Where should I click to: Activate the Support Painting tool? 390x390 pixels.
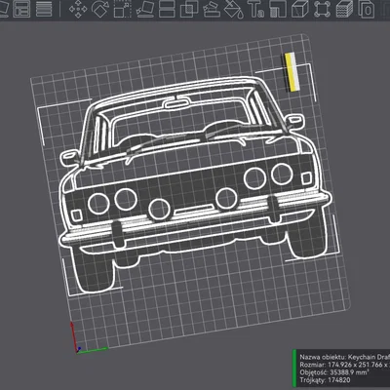coord(212,9)
